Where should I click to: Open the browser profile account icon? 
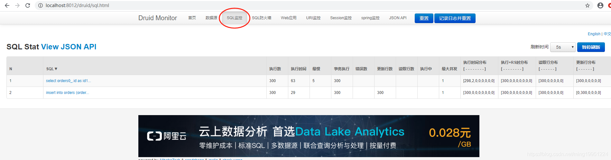click(x=600, y=5)
